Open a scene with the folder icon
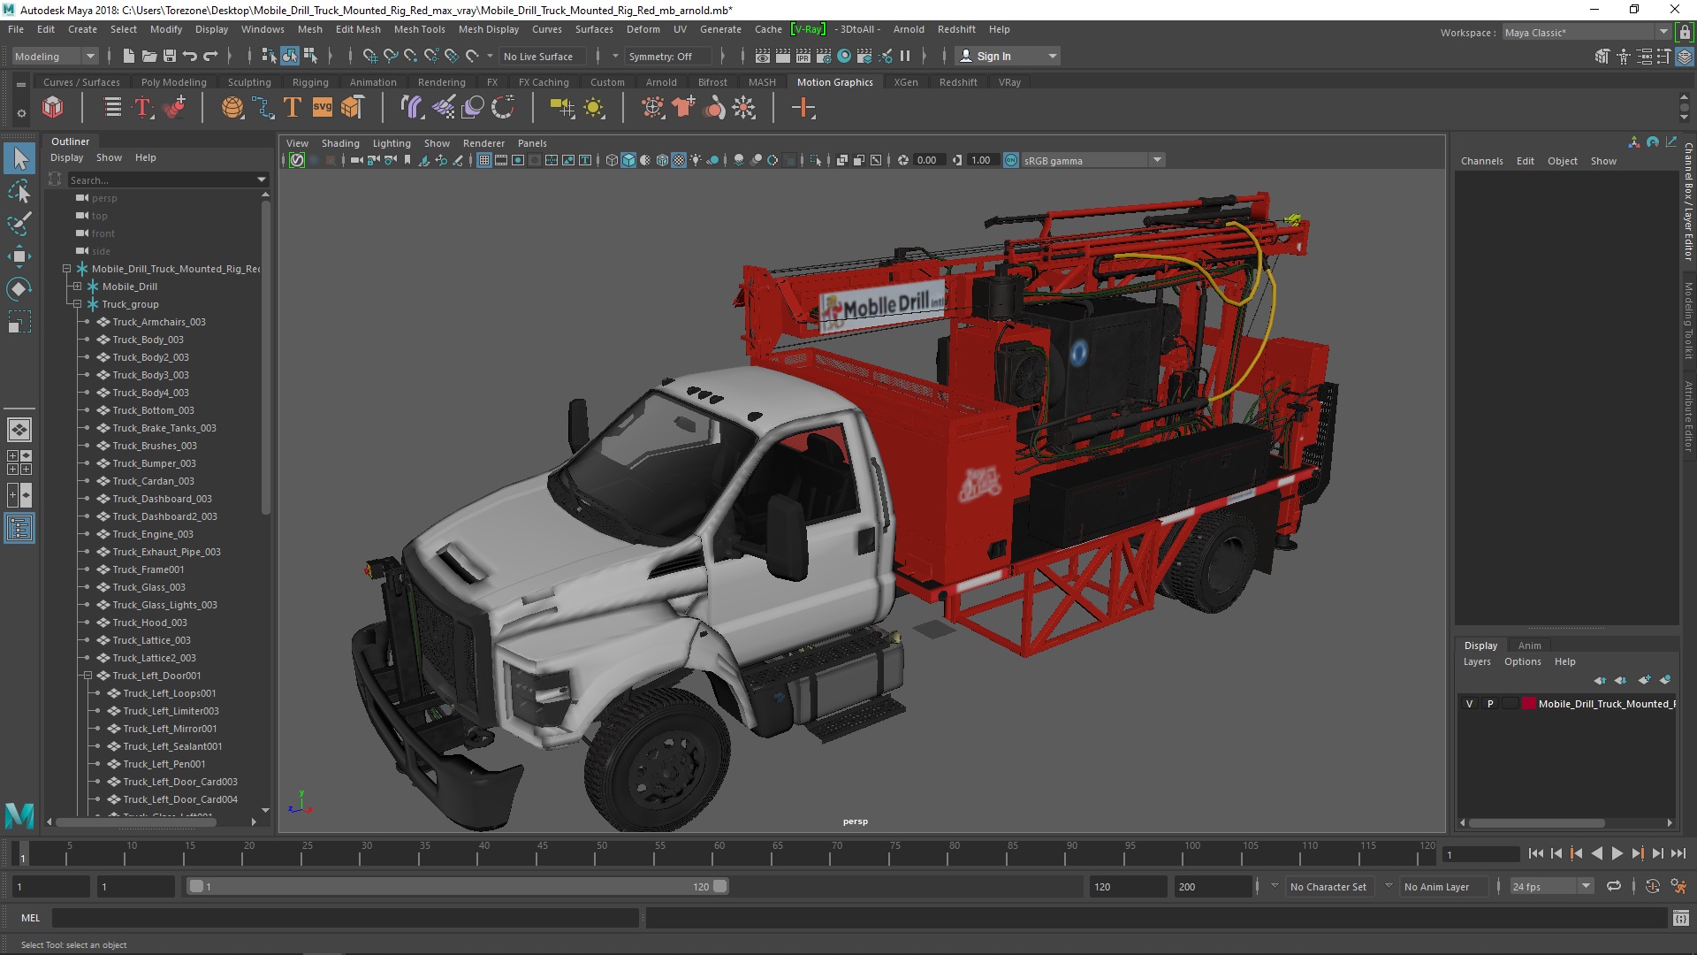 (149, 56)
